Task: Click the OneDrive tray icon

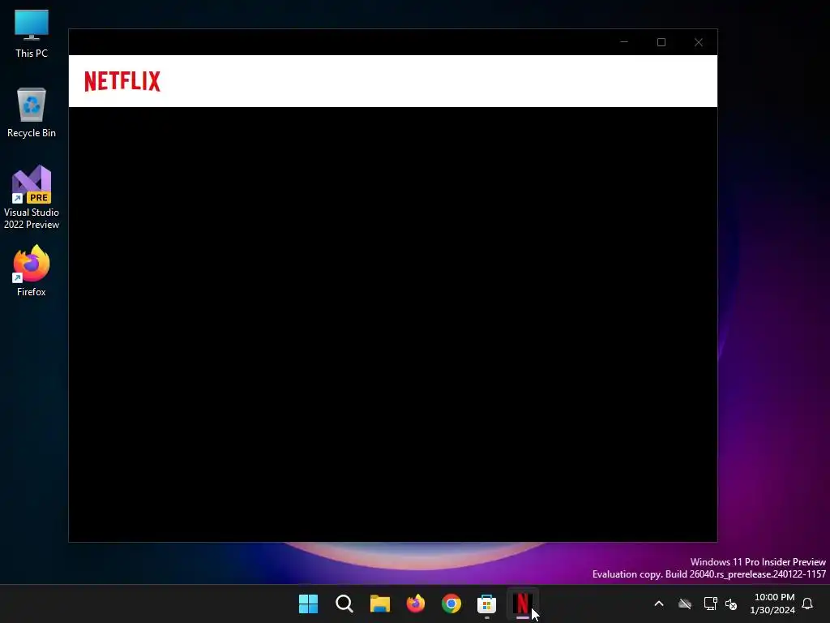Action: pos(685,604)
